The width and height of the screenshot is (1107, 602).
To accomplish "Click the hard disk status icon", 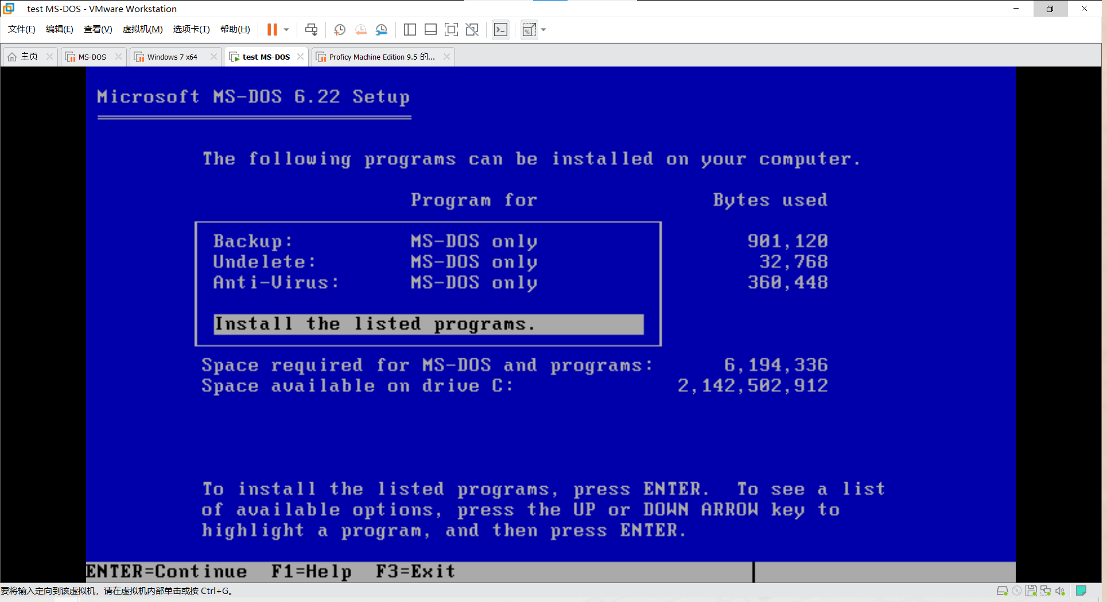I will 1002,591.
